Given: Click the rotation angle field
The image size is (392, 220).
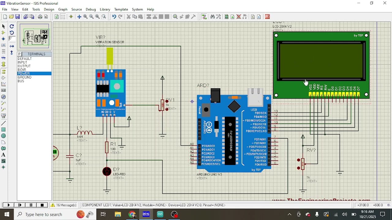Looking at the screenshot, I should pyautogui.click(x=12, y=38).
